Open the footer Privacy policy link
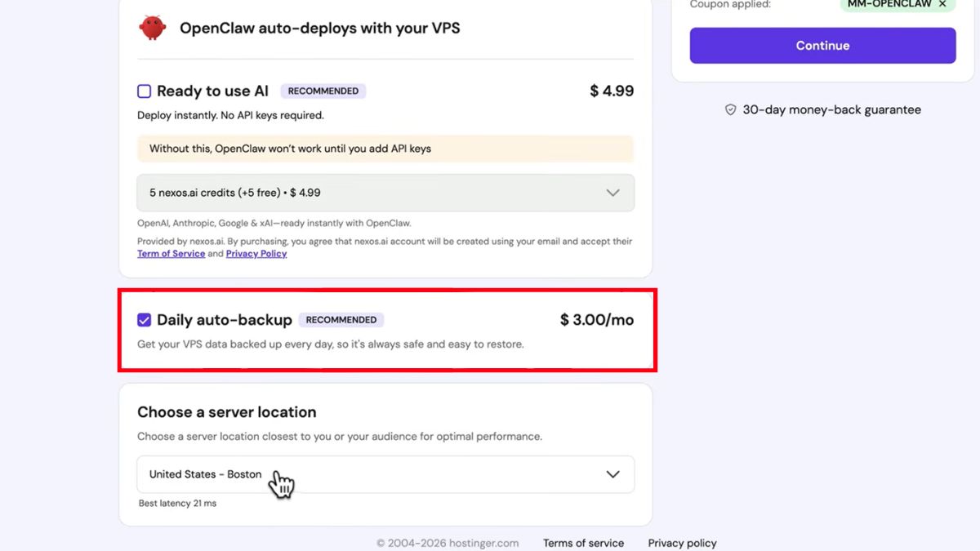Image resolution: width=980 pixels, height=551 pixels. (x=682, y=543)
